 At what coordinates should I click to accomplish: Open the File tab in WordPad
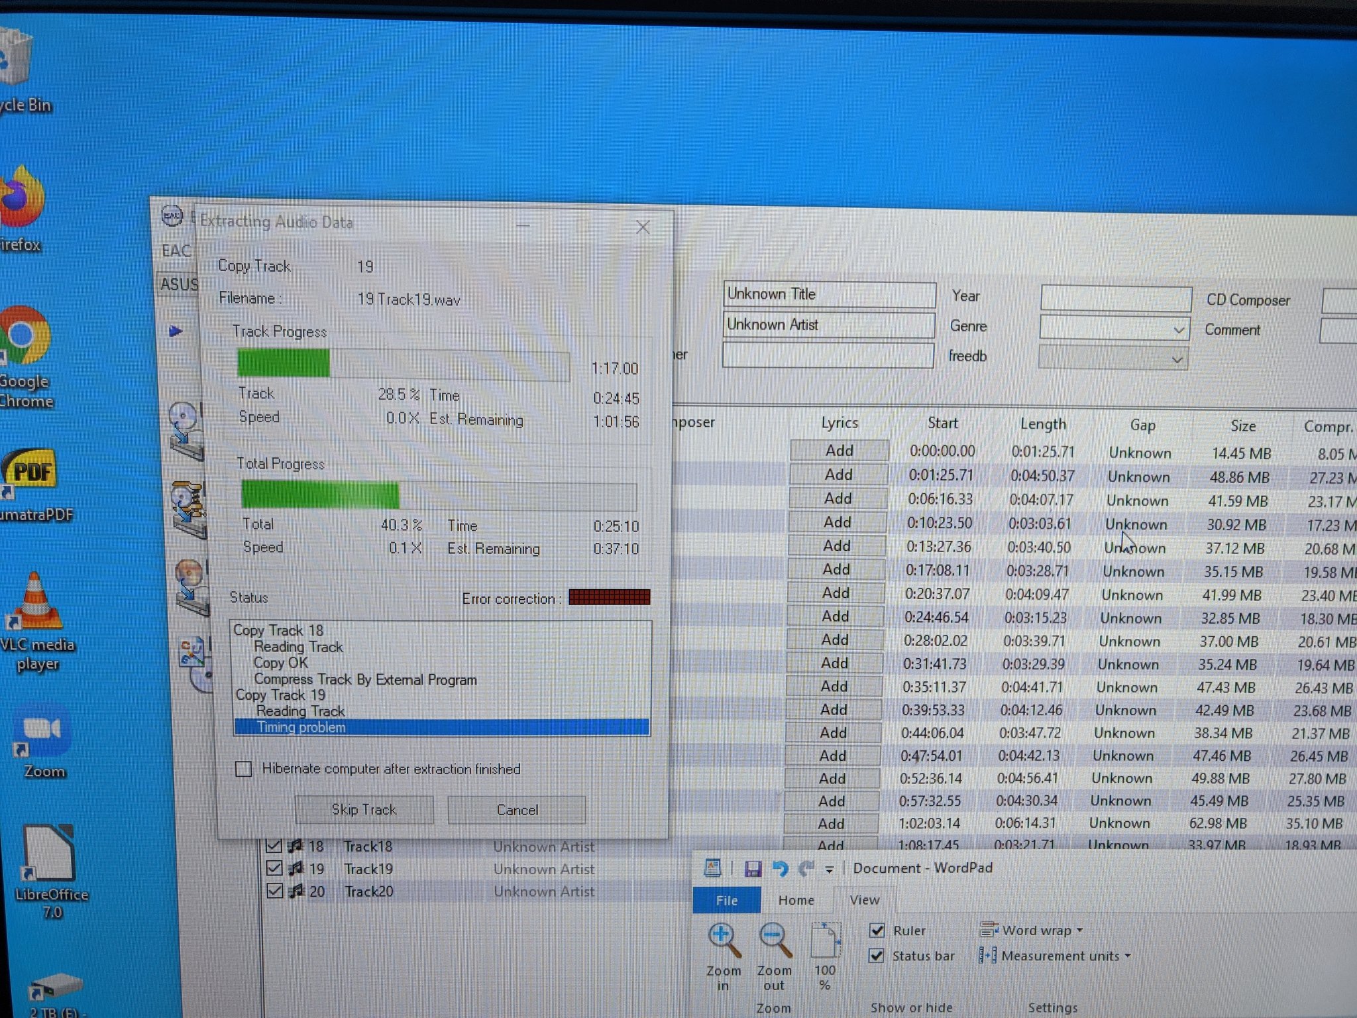pos(727,900)
